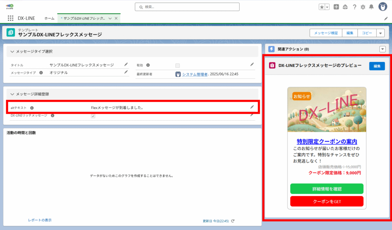Open the Help question mark icon
Viewport: 392px width, 230px height.
pyautogui.click(x=354, y=7)
